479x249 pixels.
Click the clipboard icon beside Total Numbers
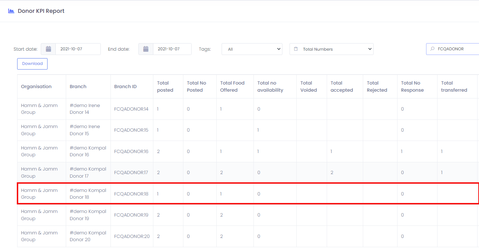tap(296, 49)
